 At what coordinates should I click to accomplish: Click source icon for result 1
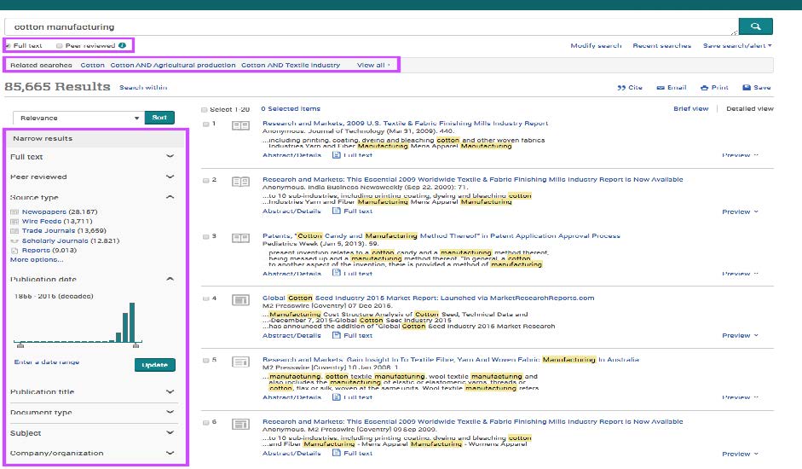(240, 125)
